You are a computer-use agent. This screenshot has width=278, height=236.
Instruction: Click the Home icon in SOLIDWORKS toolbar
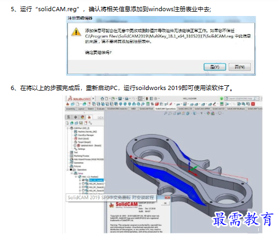(102, 99)
